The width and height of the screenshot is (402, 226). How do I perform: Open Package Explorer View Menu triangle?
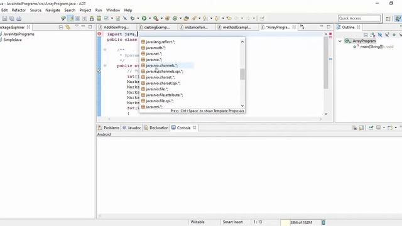[x=77, y=26]
